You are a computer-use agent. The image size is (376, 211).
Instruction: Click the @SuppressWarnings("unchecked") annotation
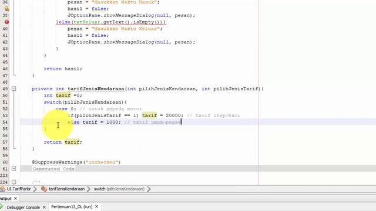click(76, 162)
